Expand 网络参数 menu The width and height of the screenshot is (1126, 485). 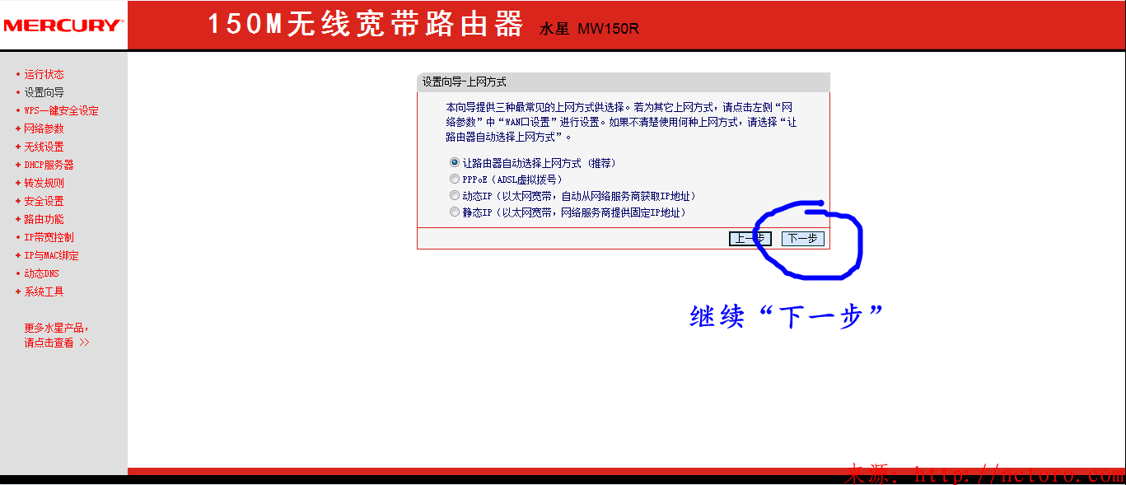pos(44,128)
